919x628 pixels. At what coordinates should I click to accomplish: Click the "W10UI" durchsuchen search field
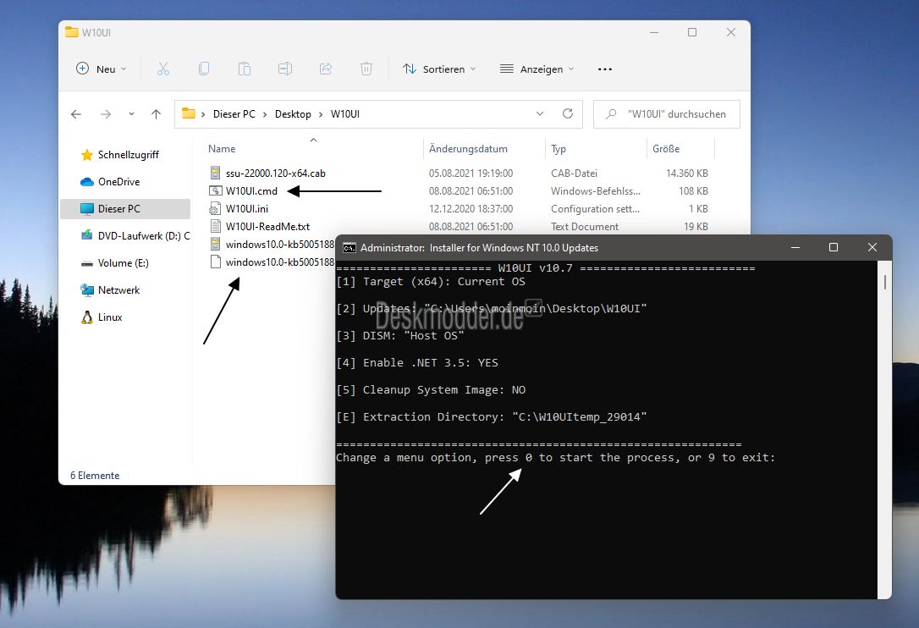point(667,114)
